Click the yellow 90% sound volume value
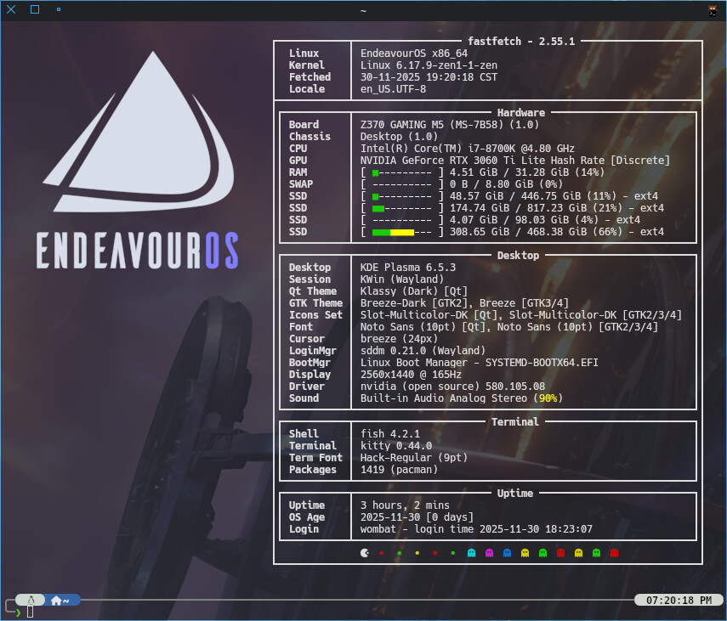 (x=548, y=398)
